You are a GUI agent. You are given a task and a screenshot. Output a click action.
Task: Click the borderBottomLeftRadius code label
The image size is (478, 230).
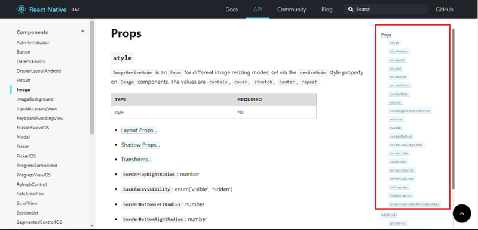[152, 204]
